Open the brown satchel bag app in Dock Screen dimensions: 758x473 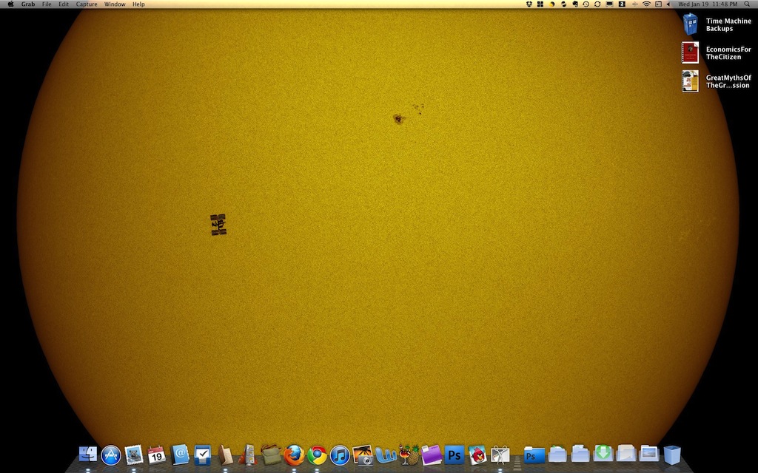coord(271,455)
